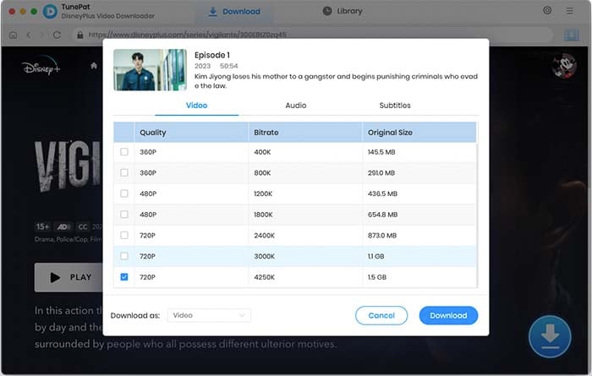Viewport: 592px width, 376px height.
Task: Go to the browser home icon
Action: click(14, 35)
